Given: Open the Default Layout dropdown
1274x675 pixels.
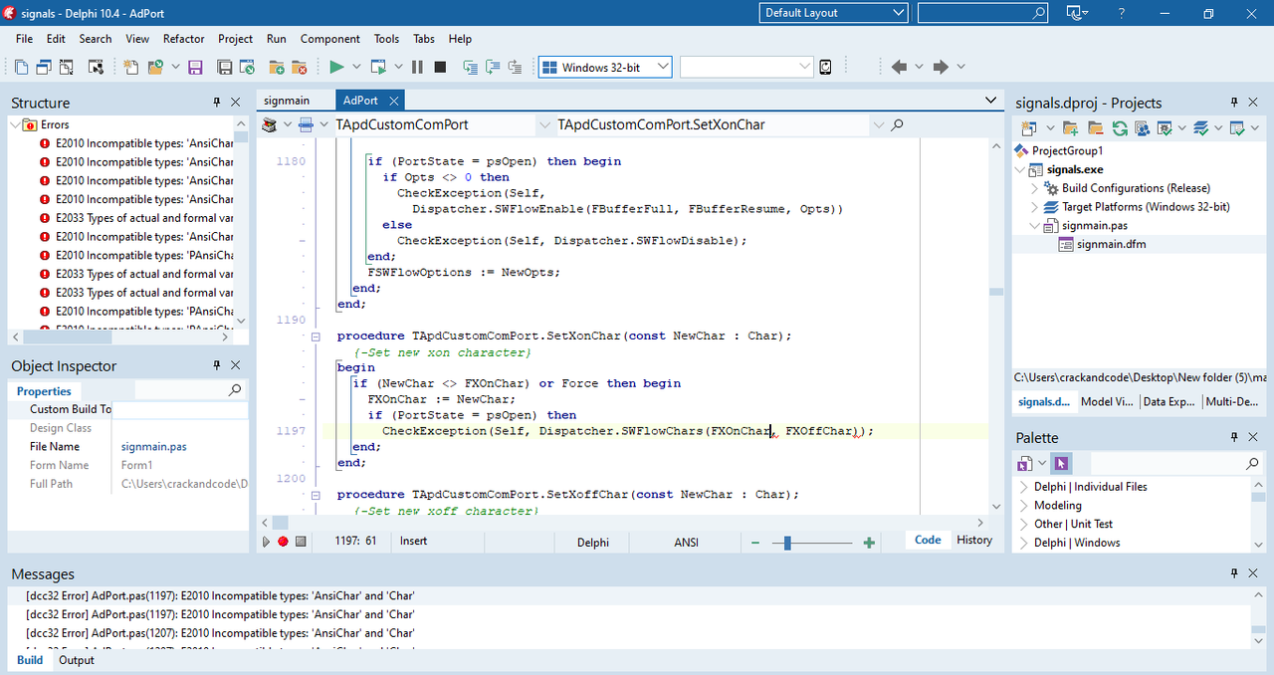Looking at the screenshot, I should pyautogui.click(x=834, y=13).
